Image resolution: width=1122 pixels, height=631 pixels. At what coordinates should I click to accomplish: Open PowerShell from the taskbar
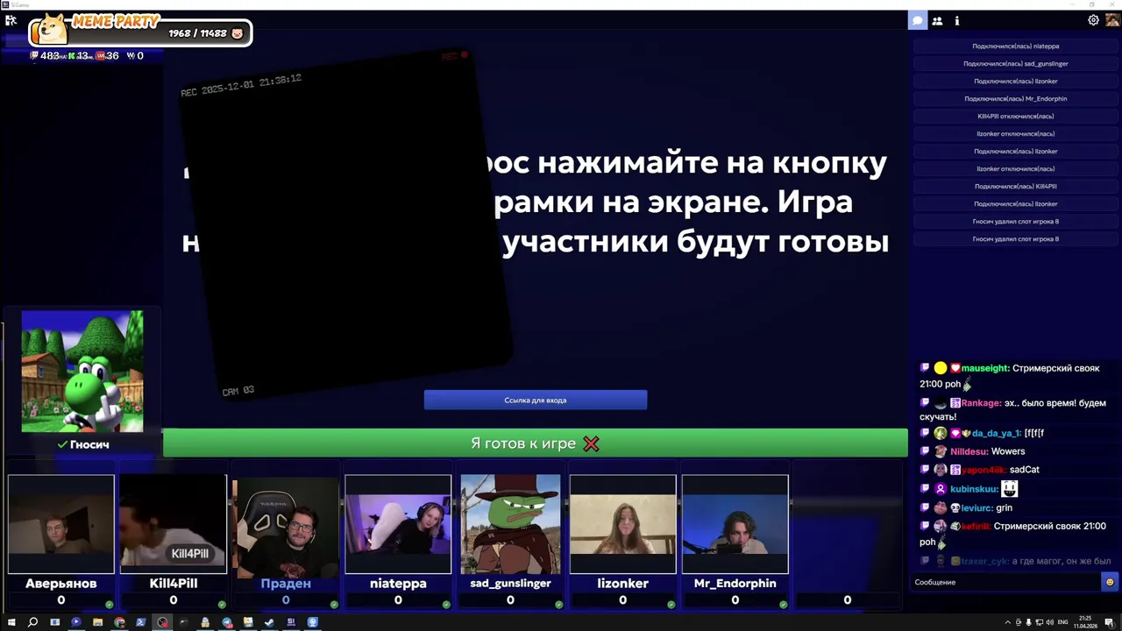pyautogui.click(x=140, y=622)
